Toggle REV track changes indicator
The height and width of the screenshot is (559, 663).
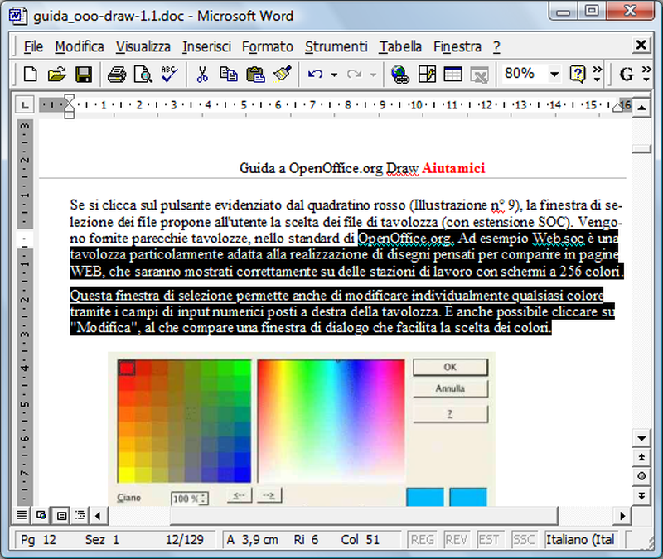point(456,540)
